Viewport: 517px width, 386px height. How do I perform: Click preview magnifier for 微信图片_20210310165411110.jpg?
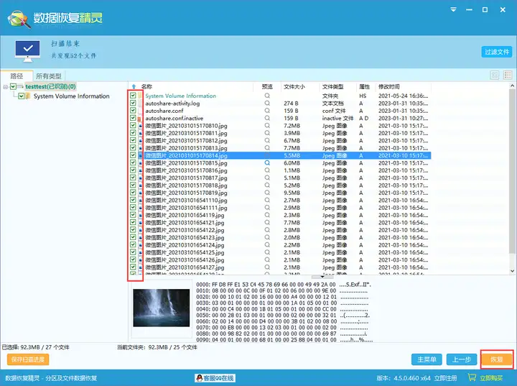point(267,200)
